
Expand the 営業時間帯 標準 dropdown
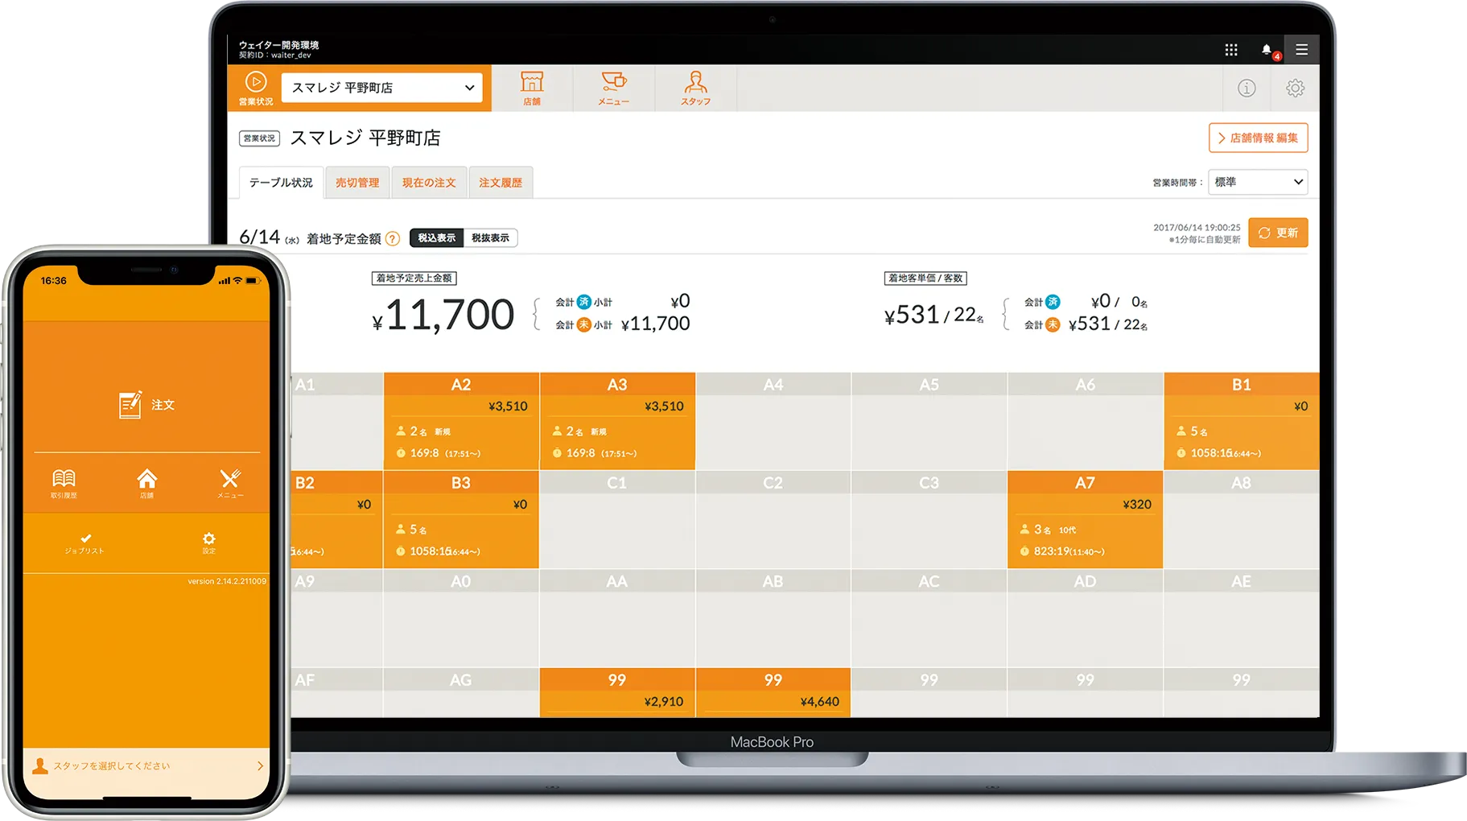[x=1258, y=182]
